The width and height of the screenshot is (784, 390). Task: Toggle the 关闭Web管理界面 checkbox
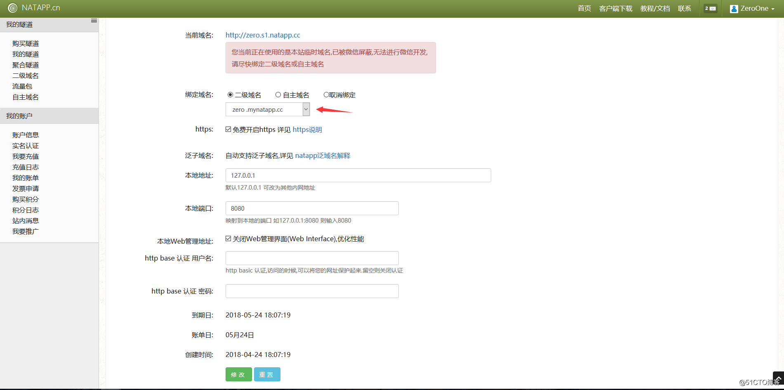pyautogui.click(x=228, y=239)
